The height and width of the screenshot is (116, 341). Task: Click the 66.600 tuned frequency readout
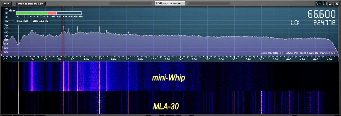[x=321, y=14]
